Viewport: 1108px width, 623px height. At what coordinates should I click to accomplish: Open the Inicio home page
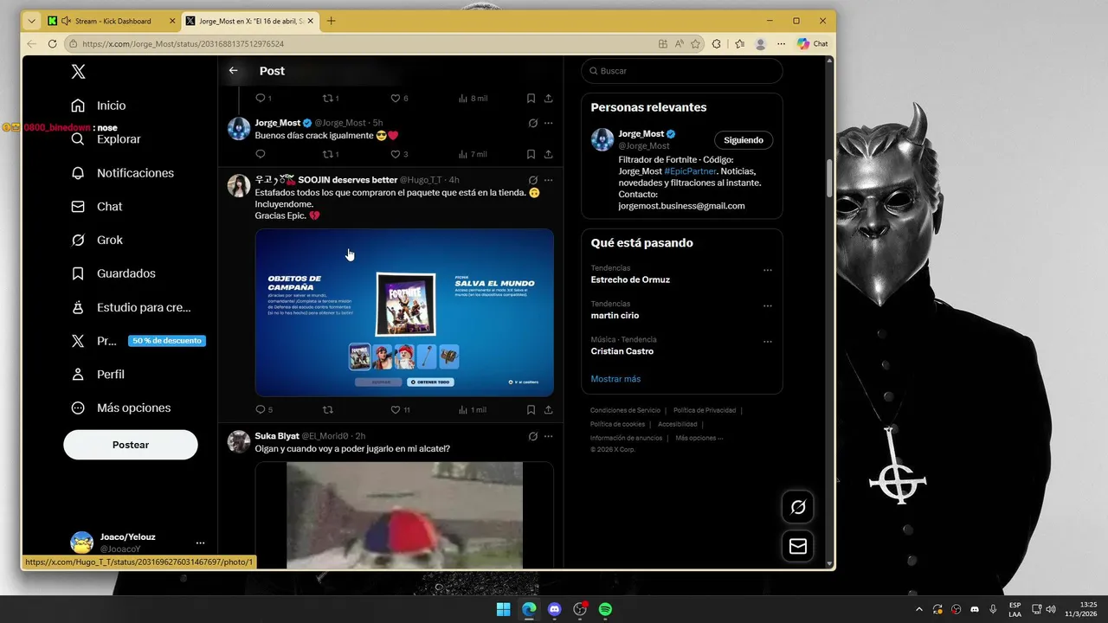[100, 106]
